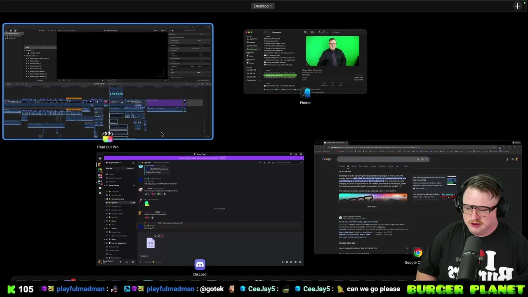The height and width of the screenshot is (297, 528).
Task: Expand the server-suggestions channel in Discord
Action: (104, 243)
